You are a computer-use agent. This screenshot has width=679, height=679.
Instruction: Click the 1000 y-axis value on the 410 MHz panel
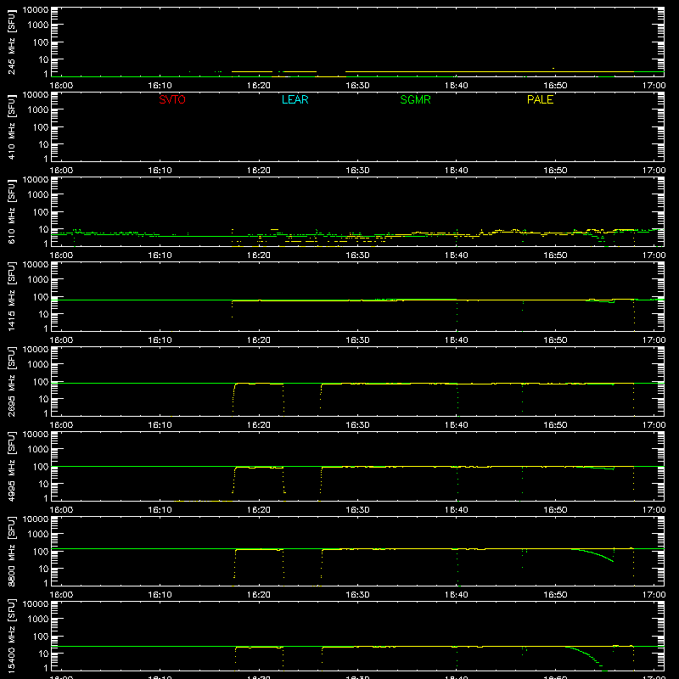38,110
